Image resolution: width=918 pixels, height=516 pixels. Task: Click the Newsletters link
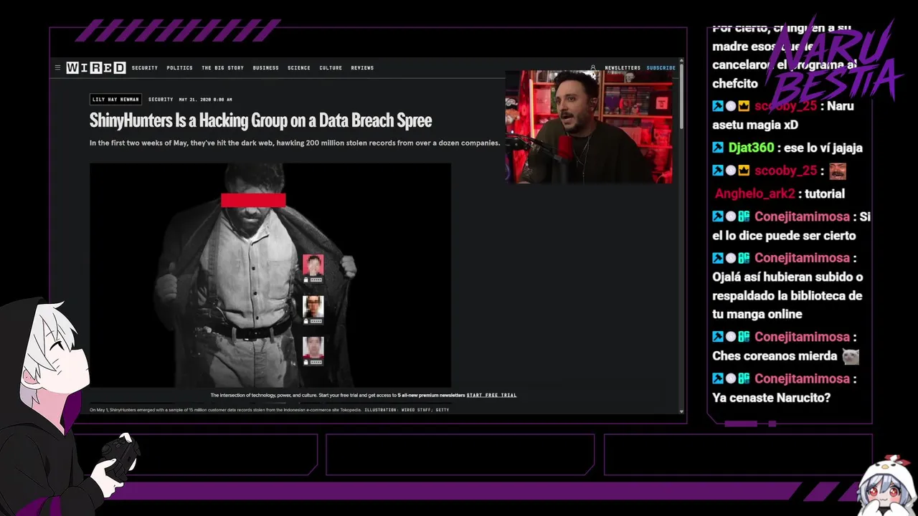coord(623,68)
